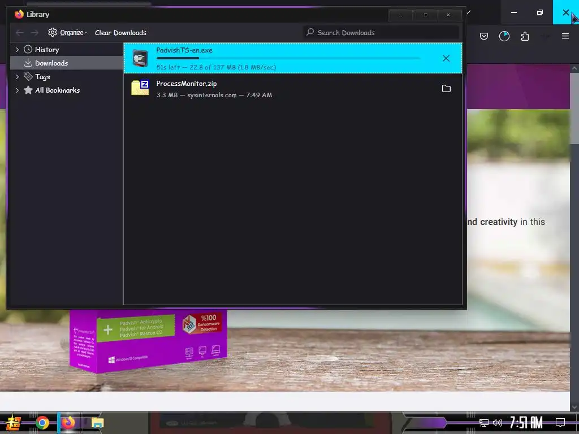
Task: Select the PadvishTS-en.exe file name
Action: tap(184, 50)
